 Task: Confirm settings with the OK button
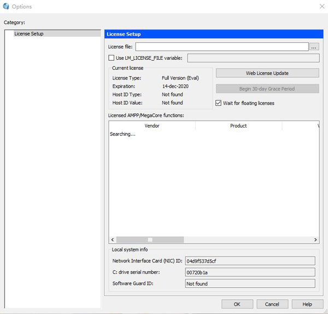237,304
